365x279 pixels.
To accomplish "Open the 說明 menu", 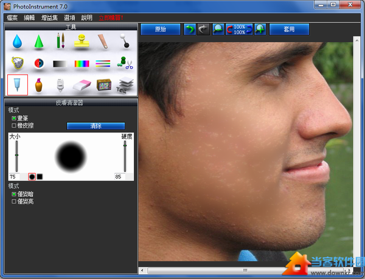I will 87,18.
